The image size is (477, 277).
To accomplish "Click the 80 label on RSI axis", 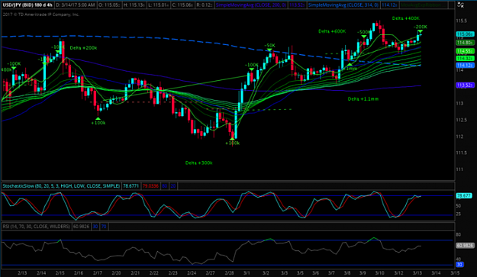I will click(x=459, y=235).
